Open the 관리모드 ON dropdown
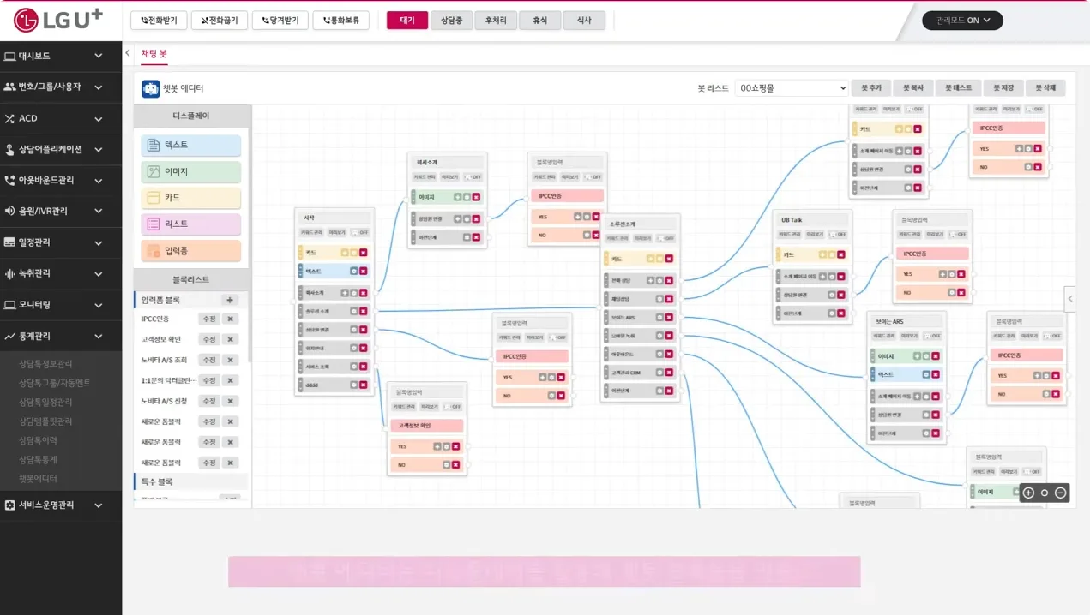This screenshot has height=615, width=1090. pyautogui.click(x=962, y=20)
